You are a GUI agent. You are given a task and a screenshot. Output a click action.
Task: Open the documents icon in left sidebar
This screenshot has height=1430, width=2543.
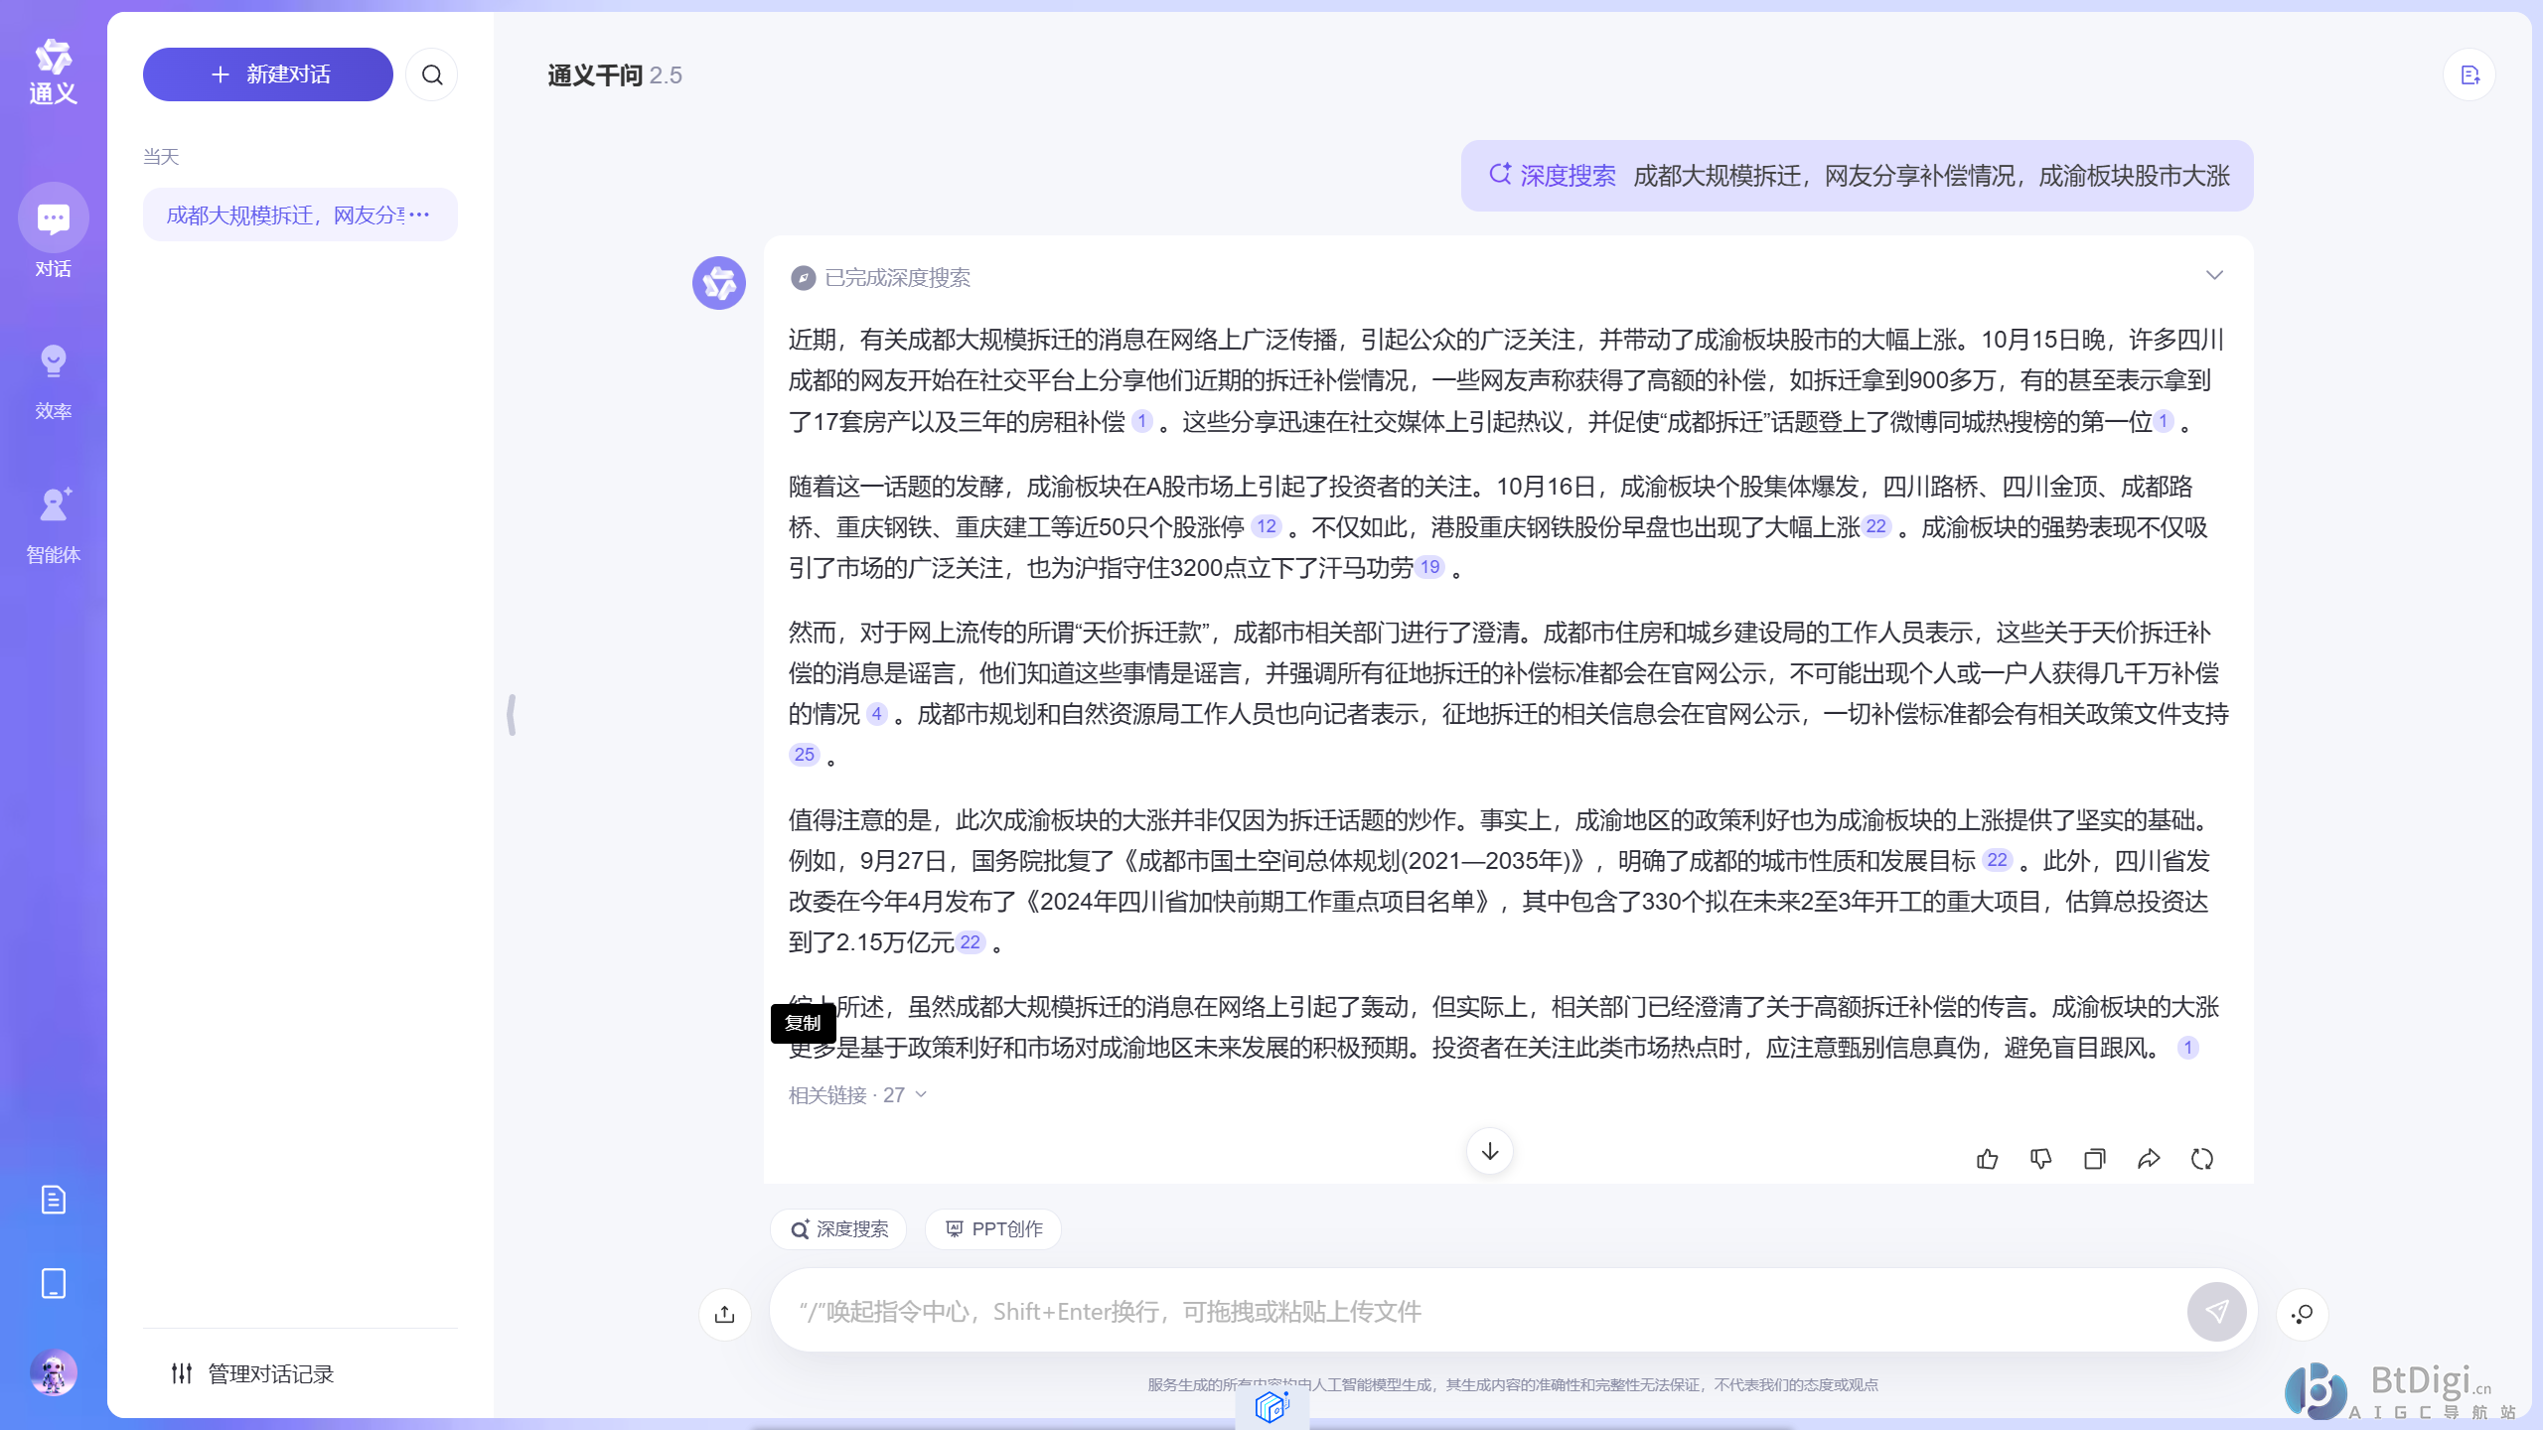(x=54, y=1200)
